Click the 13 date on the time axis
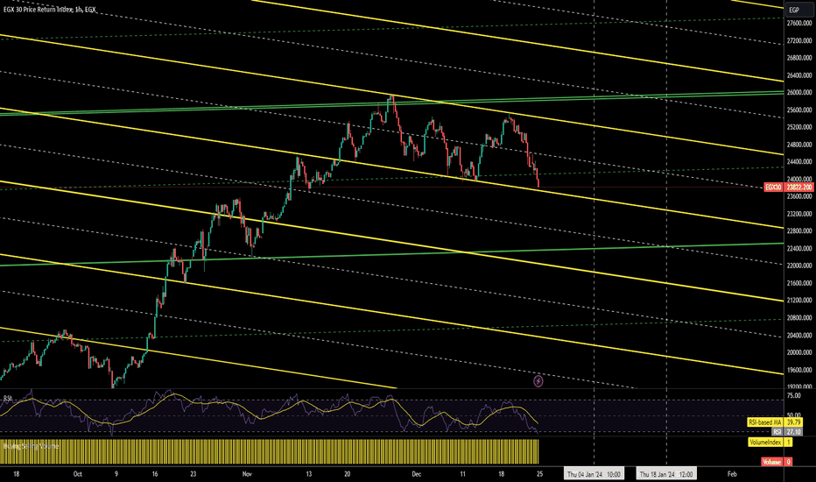816x482 pixels. 308,474
